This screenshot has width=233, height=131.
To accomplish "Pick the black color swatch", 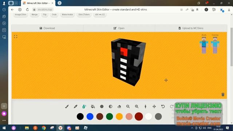I will pos(80,116).
